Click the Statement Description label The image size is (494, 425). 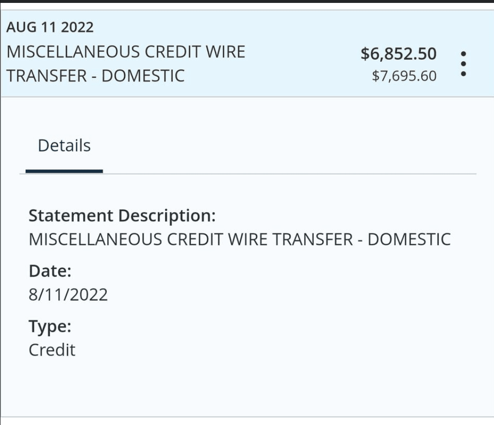click(x=122, y=216)
